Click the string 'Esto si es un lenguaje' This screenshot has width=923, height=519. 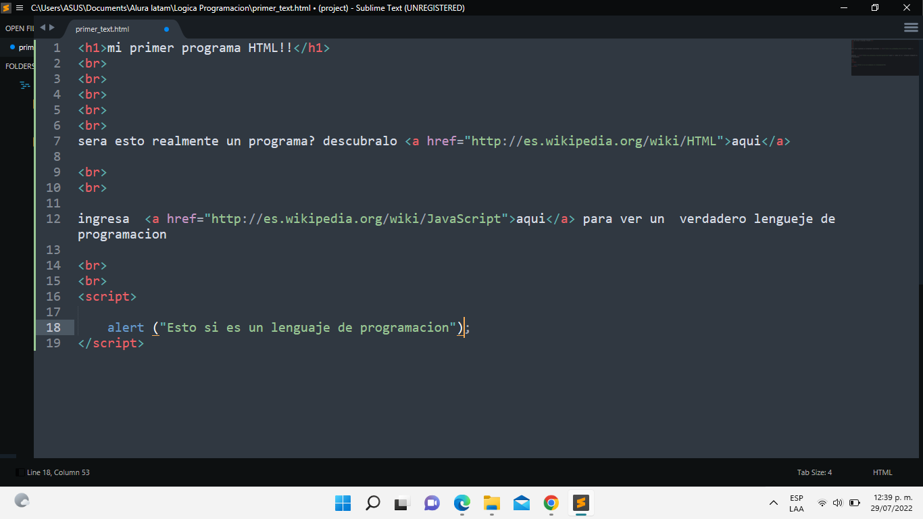[249, 328]
